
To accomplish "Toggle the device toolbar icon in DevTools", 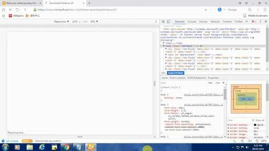I will (x=169, y=21).
